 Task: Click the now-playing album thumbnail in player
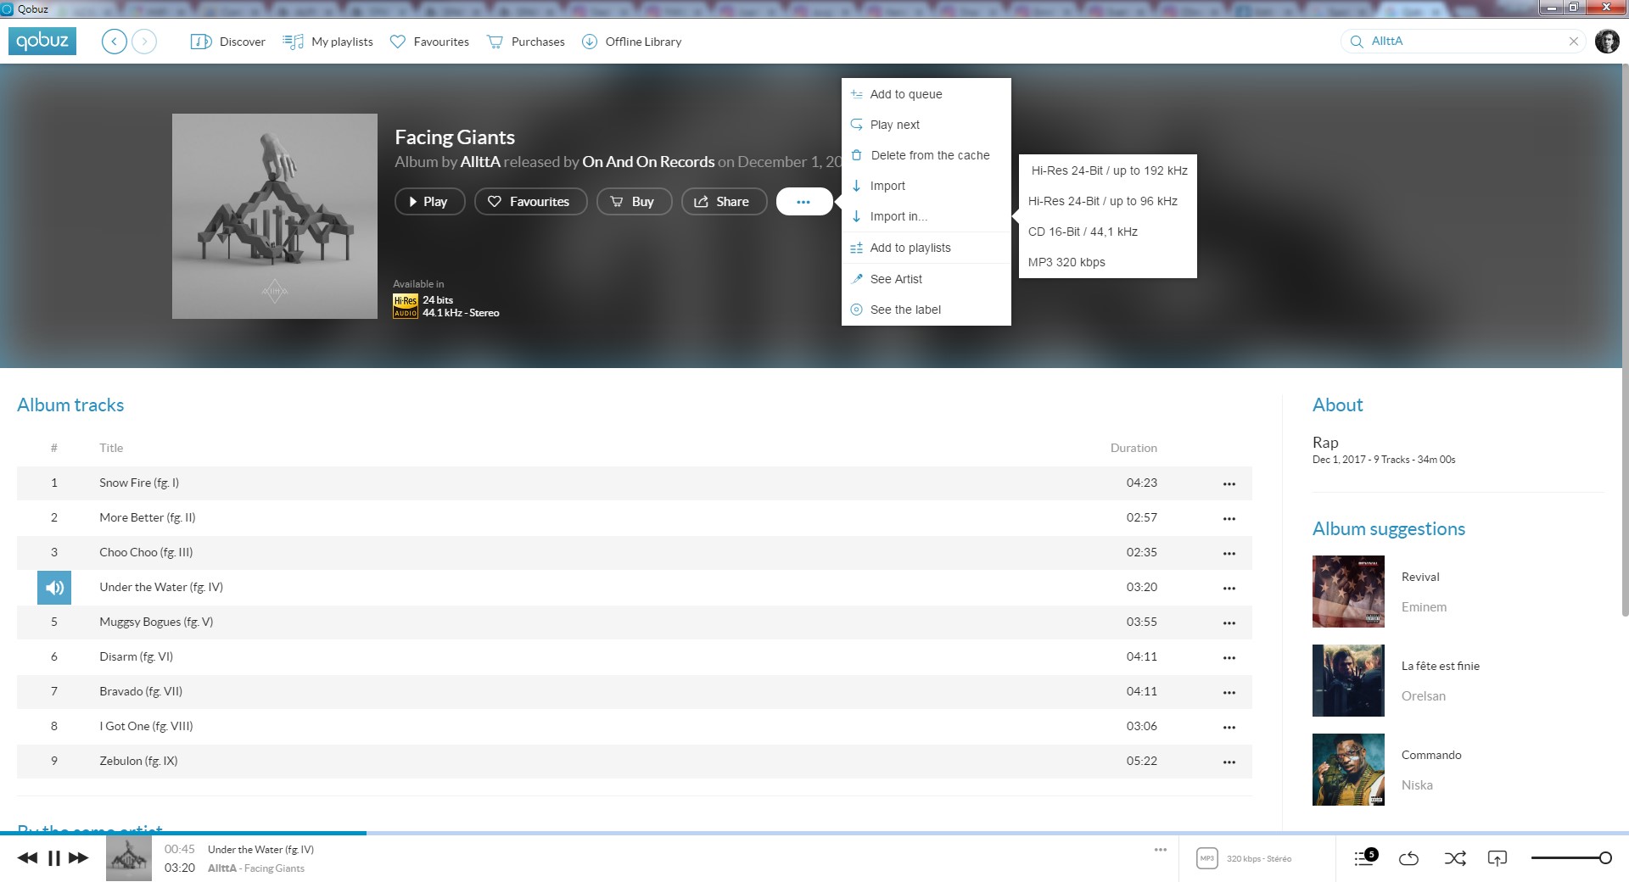pyautogui.click(x=129, y=858)
